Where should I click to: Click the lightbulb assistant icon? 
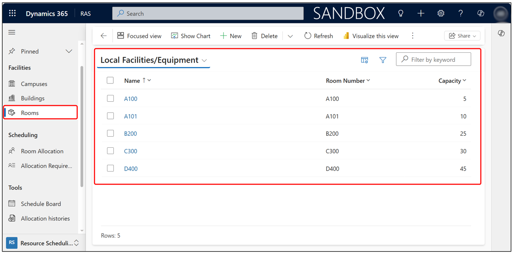(x=401, y=14)
